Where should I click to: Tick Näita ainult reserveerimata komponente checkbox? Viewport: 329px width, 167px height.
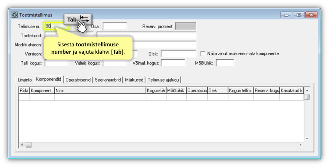click(x=203, y=54)
